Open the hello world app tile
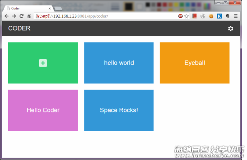Image resolution: width=247 pixels, height=160 pixels. (119, 63)
